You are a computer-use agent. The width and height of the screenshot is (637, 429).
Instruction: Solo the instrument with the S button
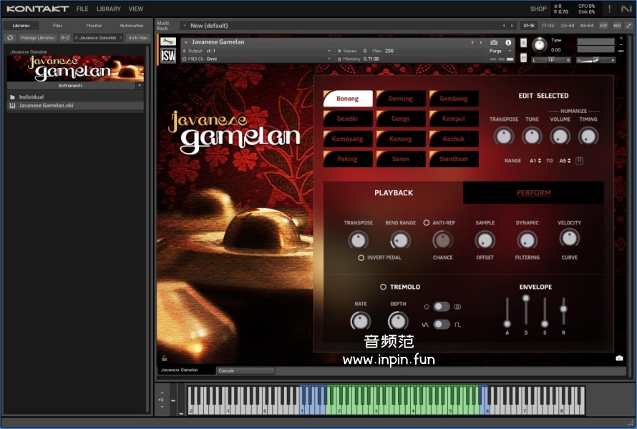click(524, 42)
